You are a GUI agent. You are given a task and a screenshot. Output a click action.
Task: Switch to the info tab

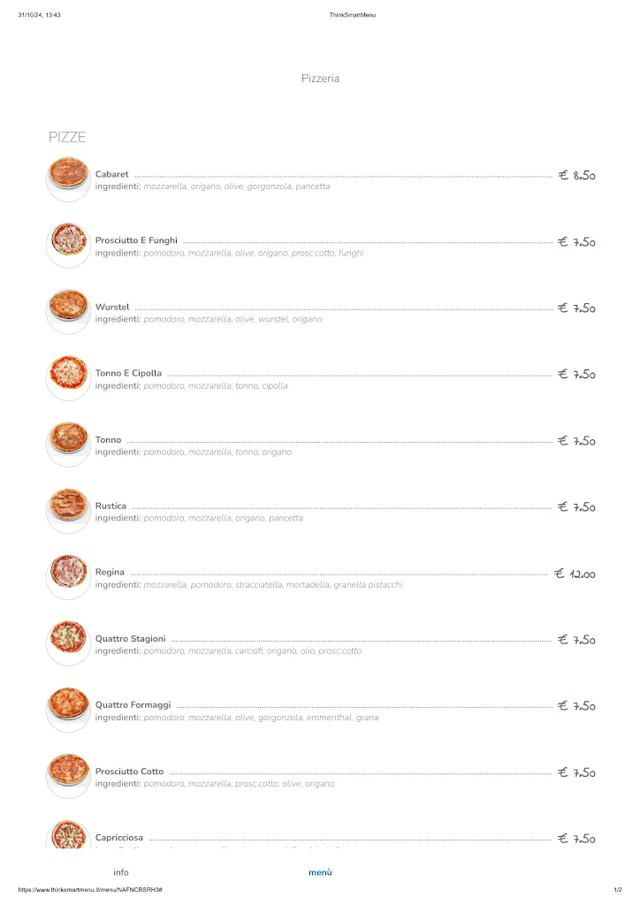click(x=121, y=872)
